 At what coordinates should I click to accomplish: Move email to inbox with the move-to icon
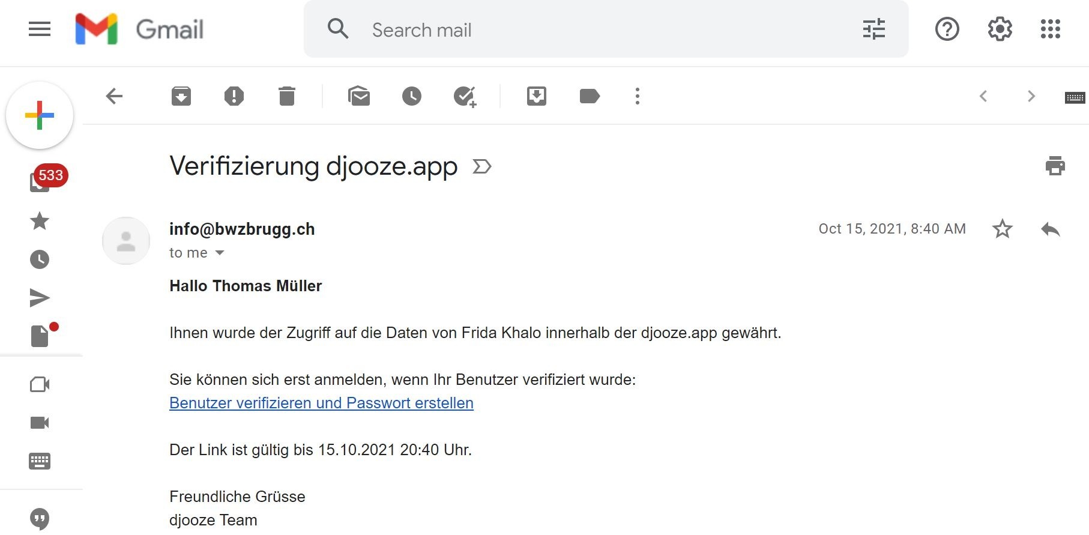pyautogui.click(x=537, y=96)
